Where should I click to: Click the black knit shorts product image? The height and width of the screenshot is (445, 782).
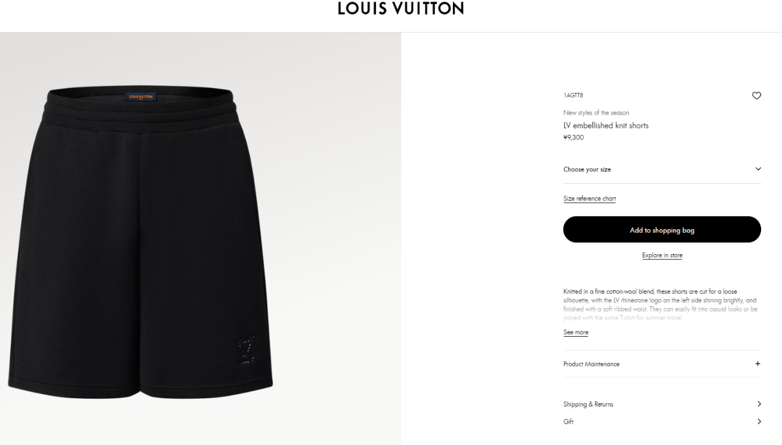point(140,242)
